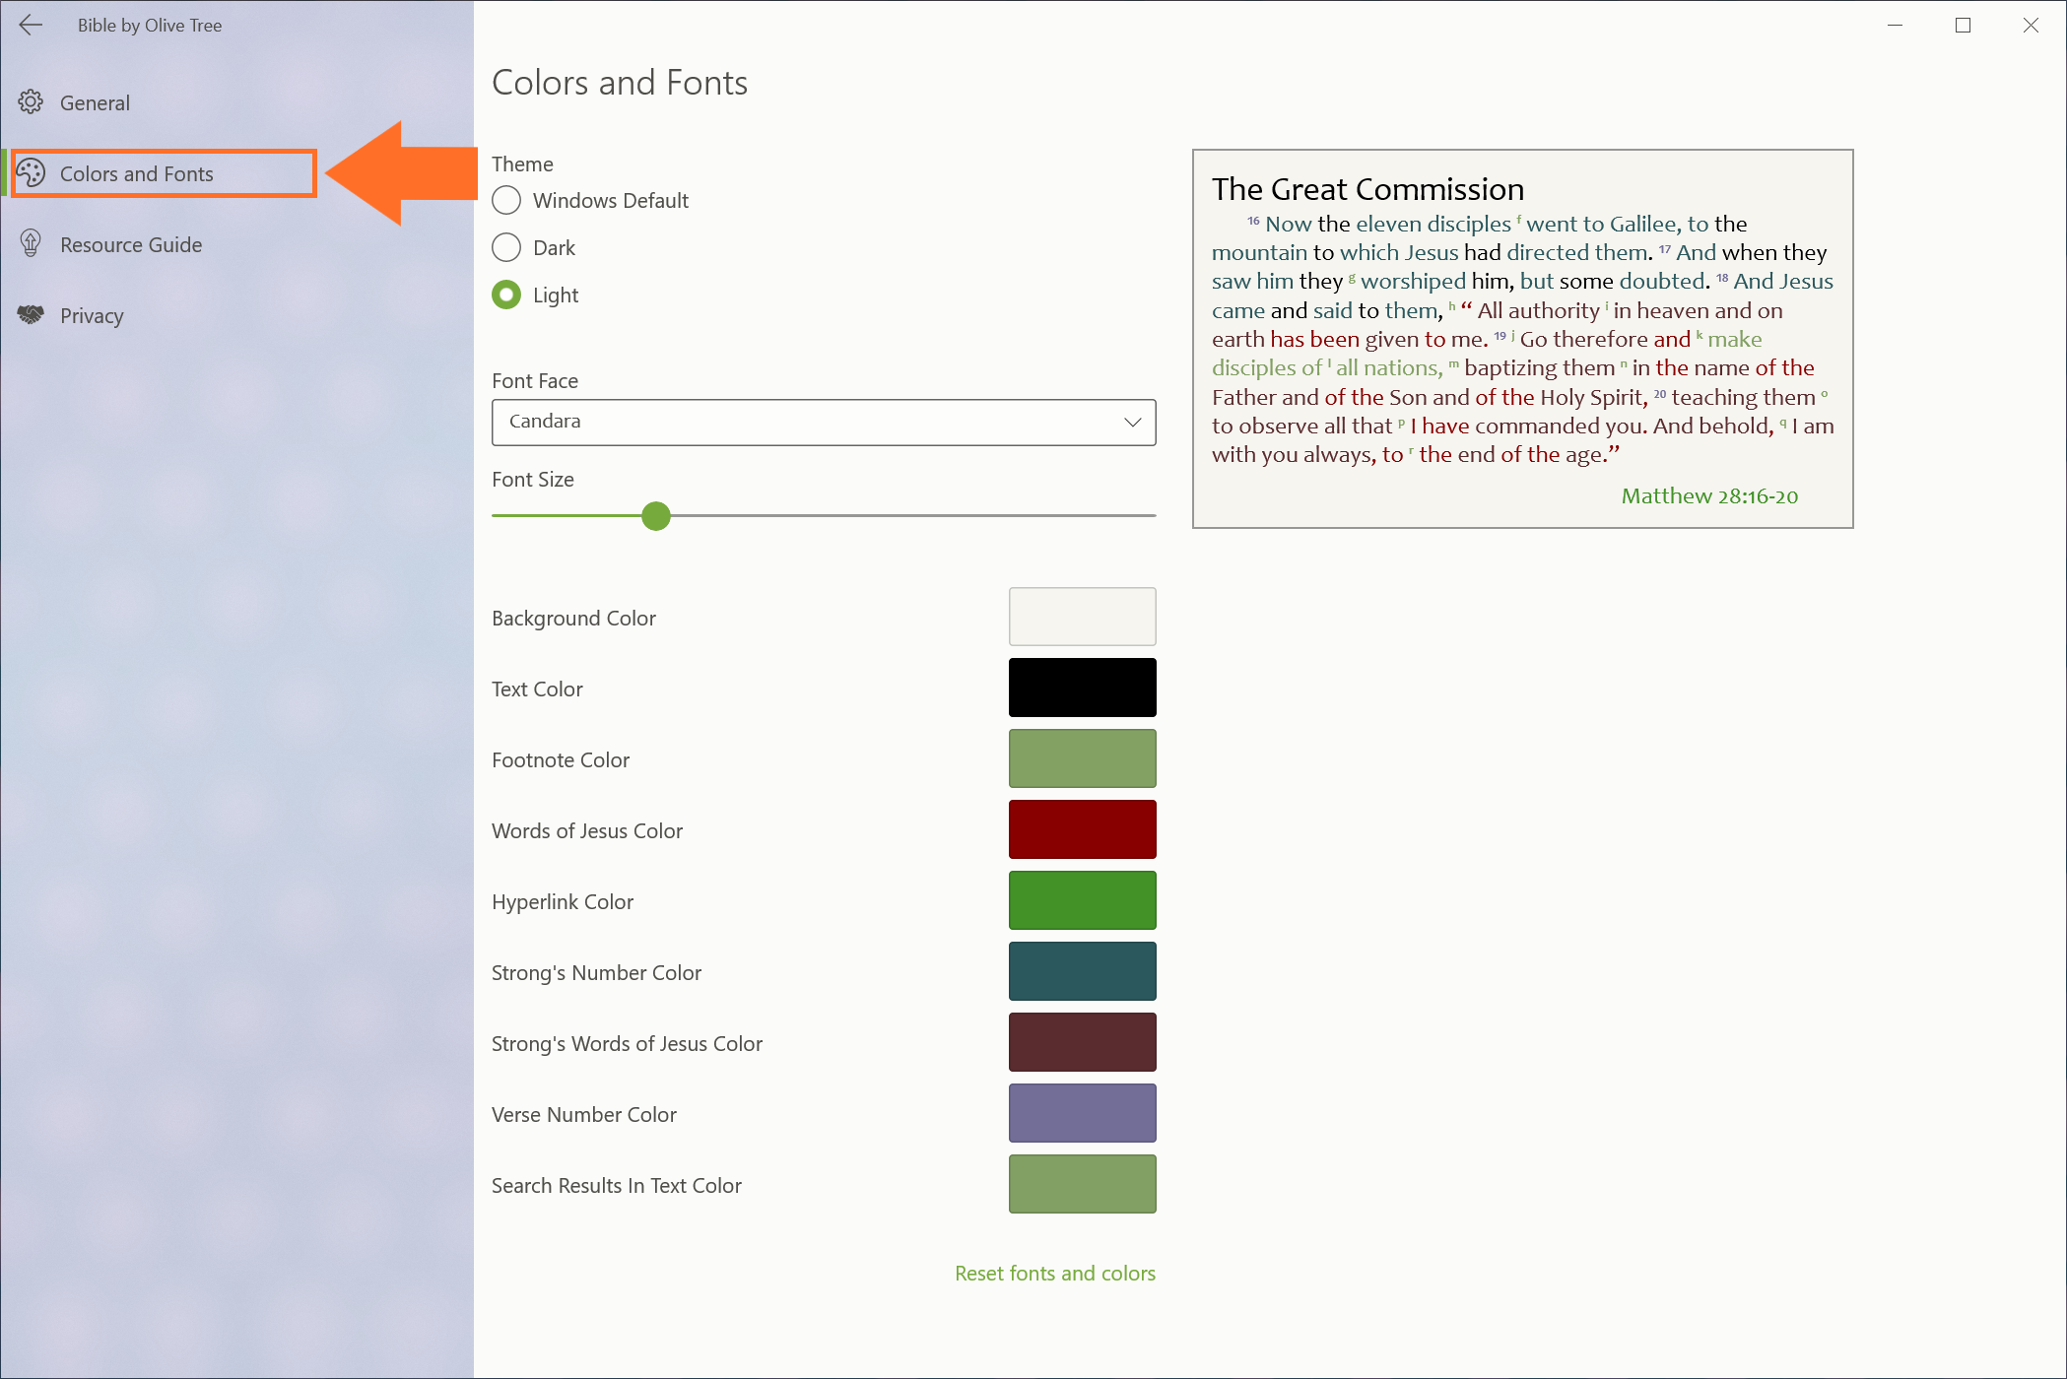Click the Colors and Fonts palette icon
This screenshot has height=1379, width=2067.
tap(31, 173)
